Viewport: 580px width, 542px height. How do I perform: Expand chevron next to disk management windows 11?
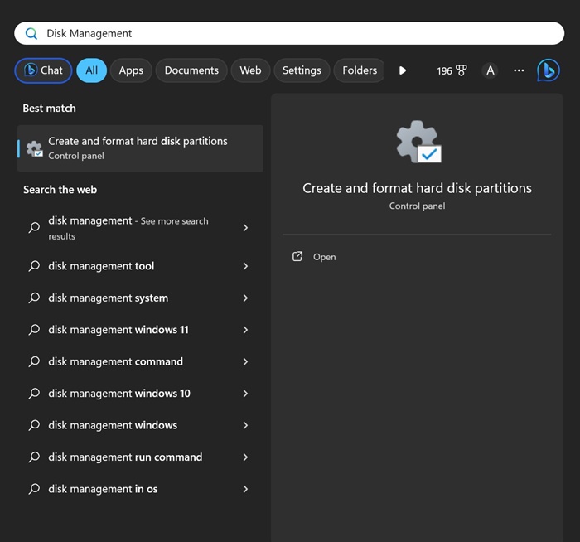(x=245, y=330)
